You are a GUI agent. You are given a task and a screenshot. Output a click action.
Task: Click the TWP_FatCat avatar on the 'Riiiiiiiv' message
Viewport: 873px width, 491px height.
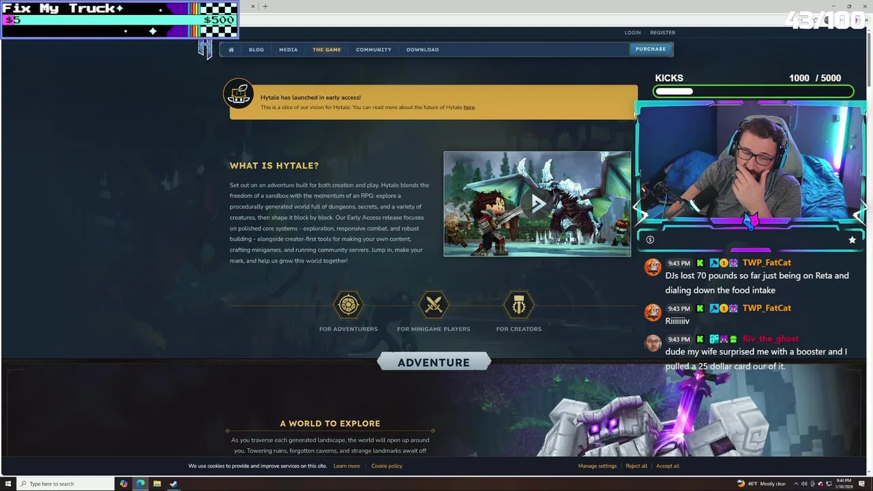point(653,312)
